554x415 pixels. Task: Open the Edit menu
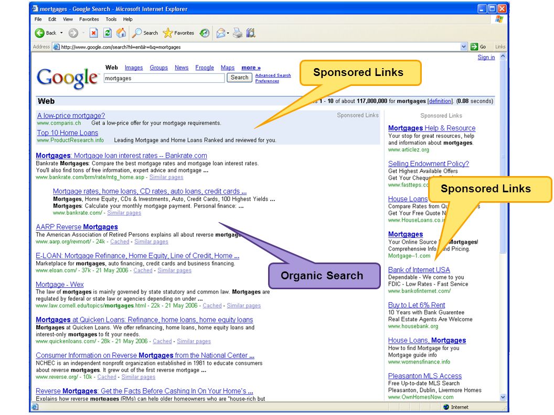pyautogui.click(x=52, y=19)
